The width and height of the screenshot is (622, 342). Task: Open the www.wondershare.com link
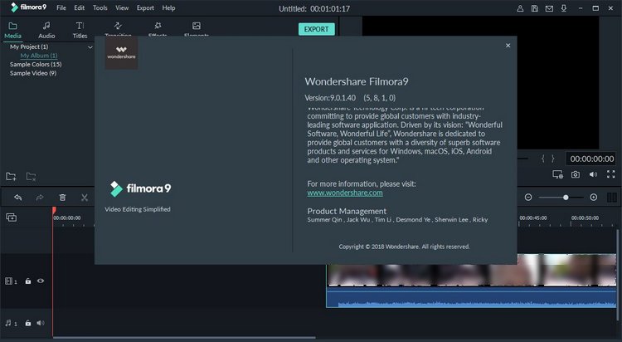coord(345,193)
